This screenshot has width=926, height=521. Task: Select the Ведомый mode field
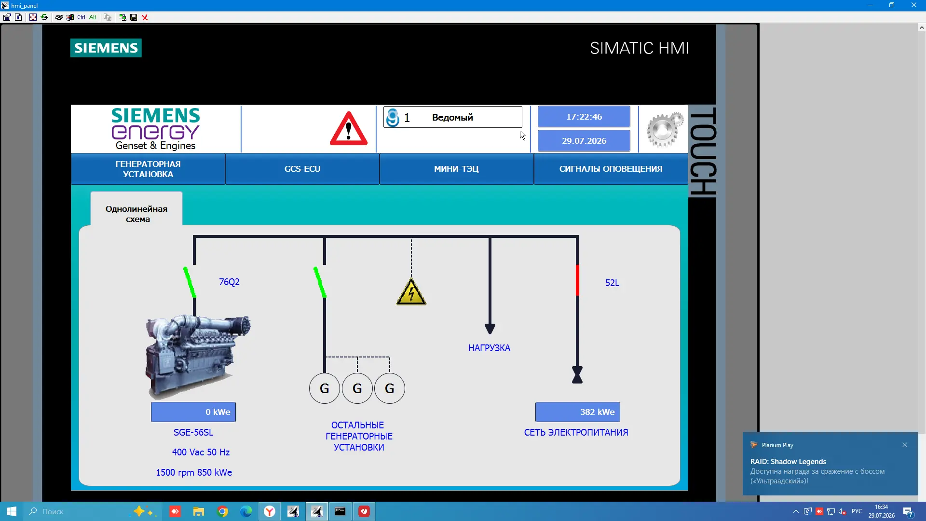click(x=452, y=117)
